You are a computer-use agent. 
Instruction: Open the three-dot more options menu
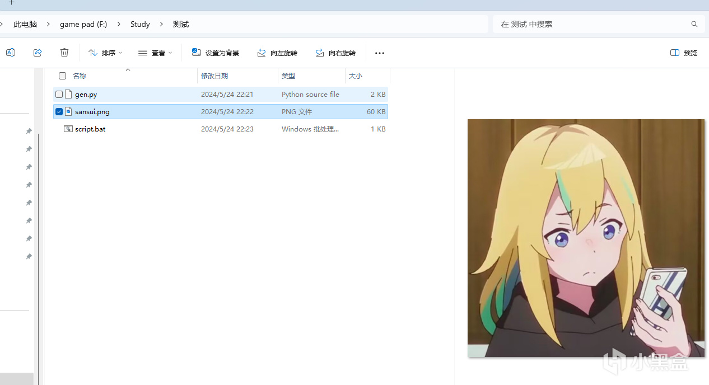380,53
